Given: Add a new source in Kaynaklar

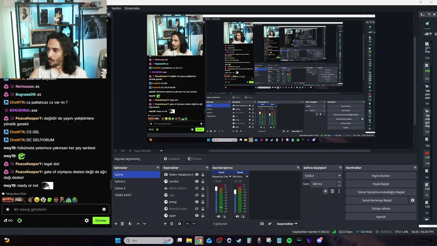Looking at the screenshot, I should point(165,224).
